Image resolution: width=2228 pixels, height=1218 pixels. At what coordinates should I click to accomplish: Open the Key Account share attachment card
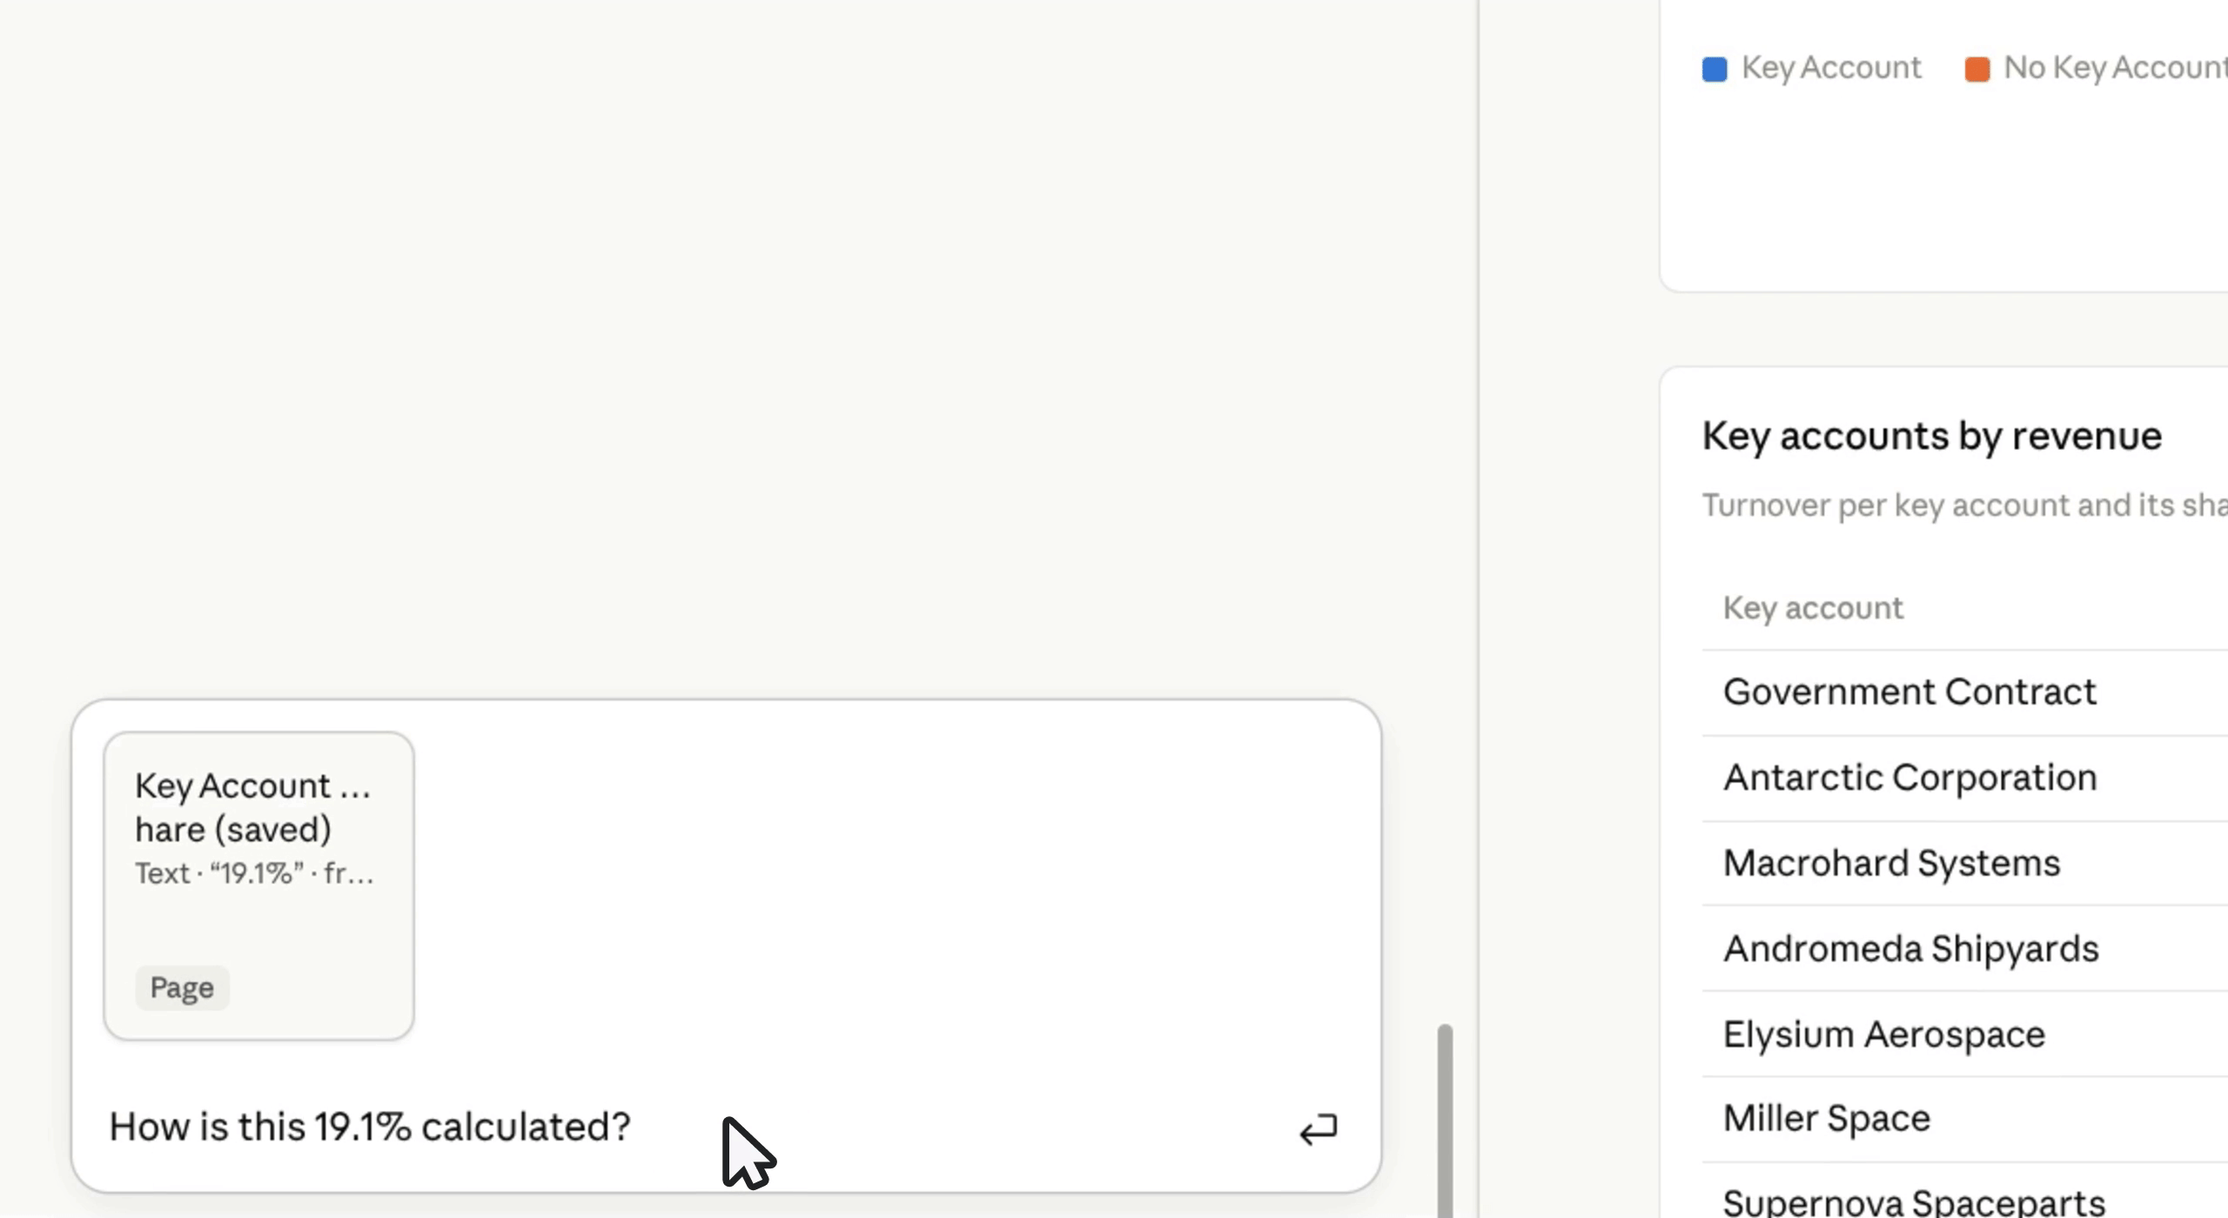[x=258, y=886]
